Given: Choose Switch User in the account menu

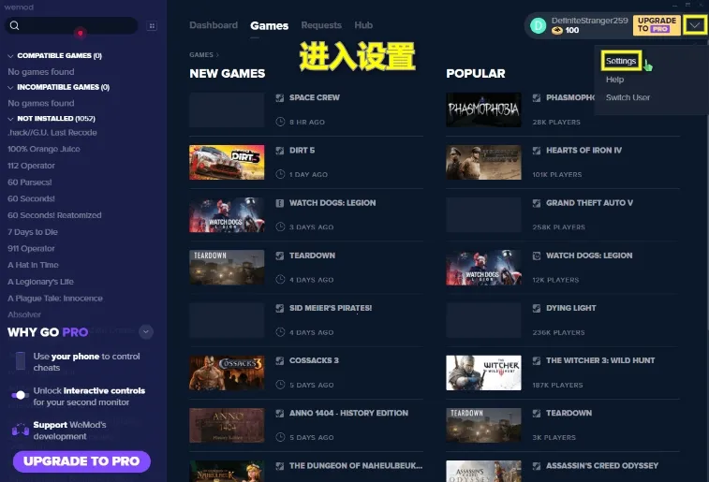Looking at the screenshot, I should 628,97.
